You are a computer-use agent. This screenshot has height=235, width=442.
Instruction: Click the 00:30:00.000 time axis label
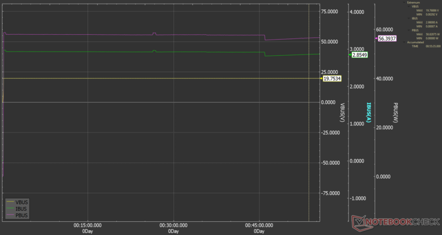pyautogui.click(x=173, y=225)
